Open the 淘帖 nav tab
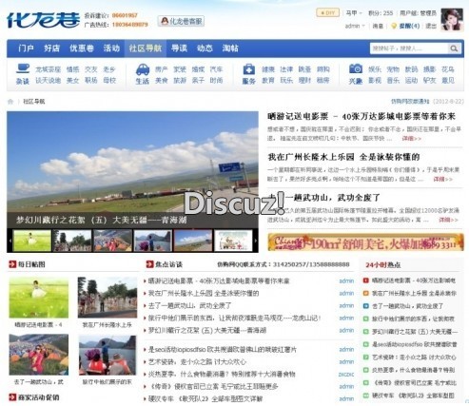Screen dimensions: 469x406 (230, 48)
